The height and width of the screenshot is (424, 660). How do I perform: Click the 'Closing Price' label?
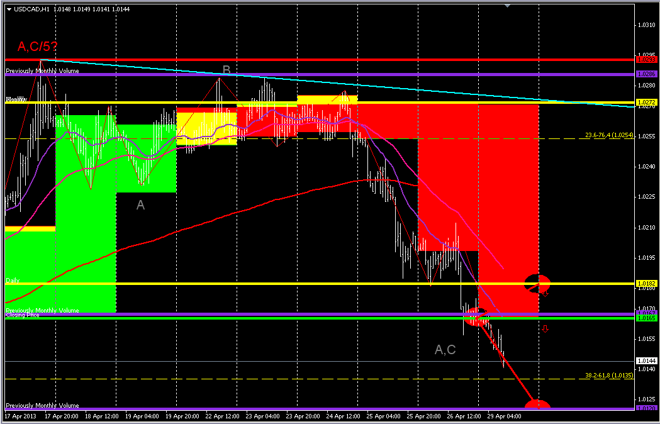(x=22, y=315)
